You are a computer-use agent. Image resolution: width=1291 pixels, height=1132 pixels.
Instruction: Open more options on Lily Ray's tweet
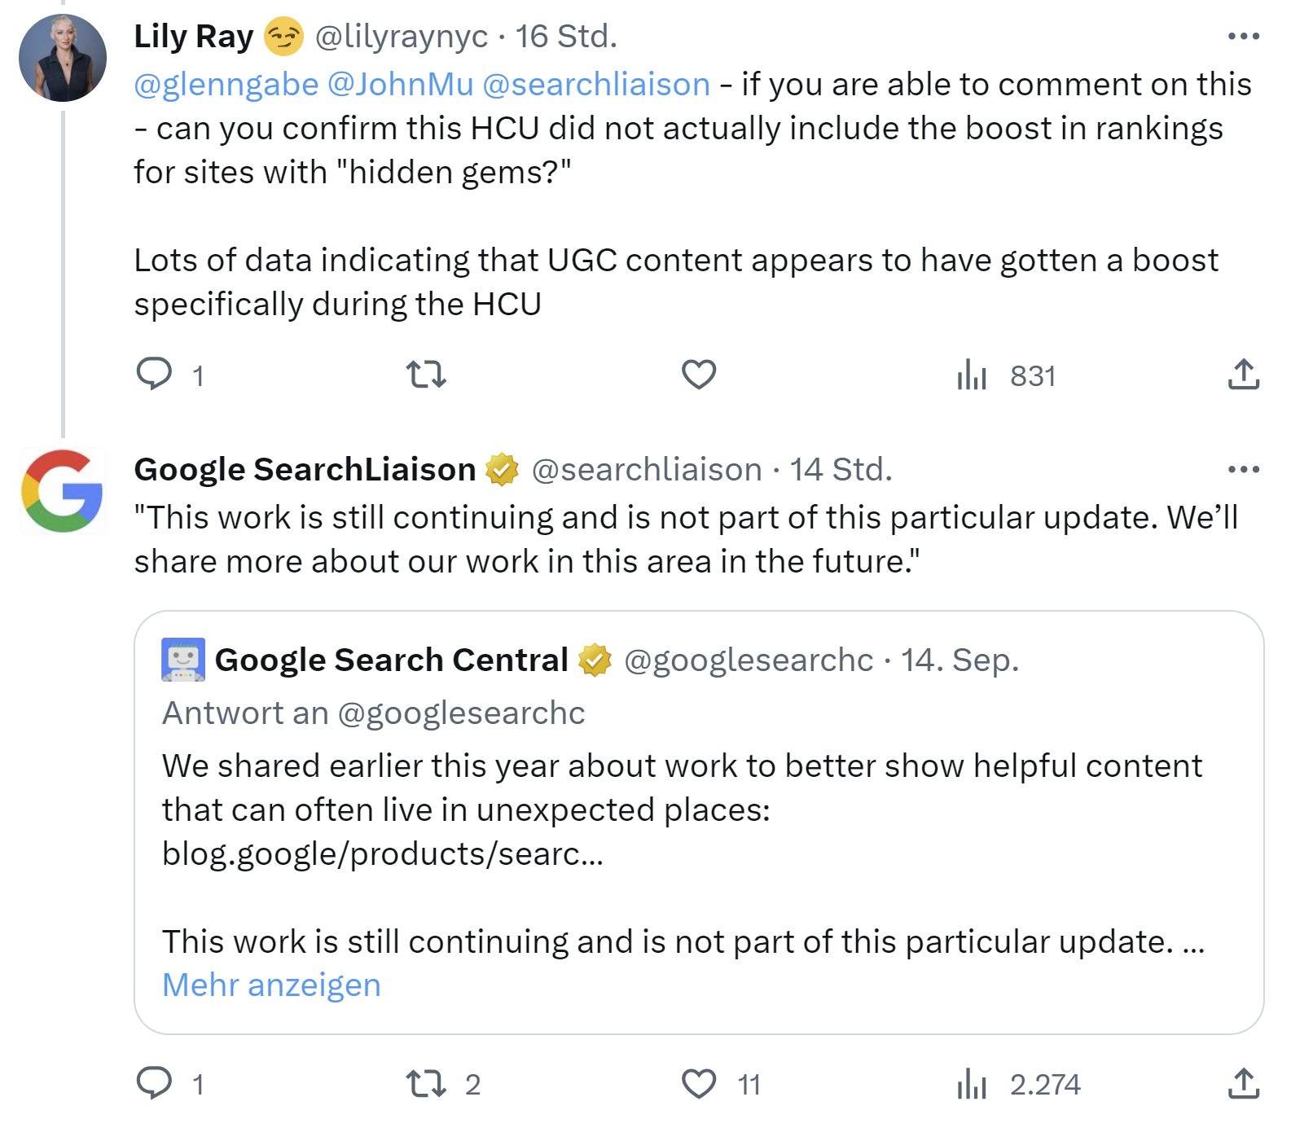[x=1245, y=34]
